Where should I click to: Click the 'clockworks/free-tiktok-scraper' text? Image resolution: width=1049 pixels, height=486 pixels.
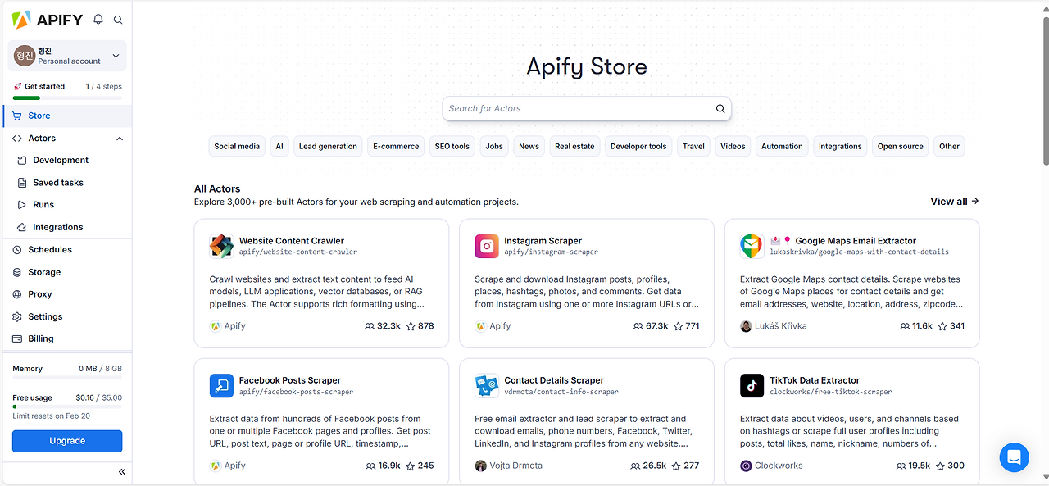tap(831, 392)
